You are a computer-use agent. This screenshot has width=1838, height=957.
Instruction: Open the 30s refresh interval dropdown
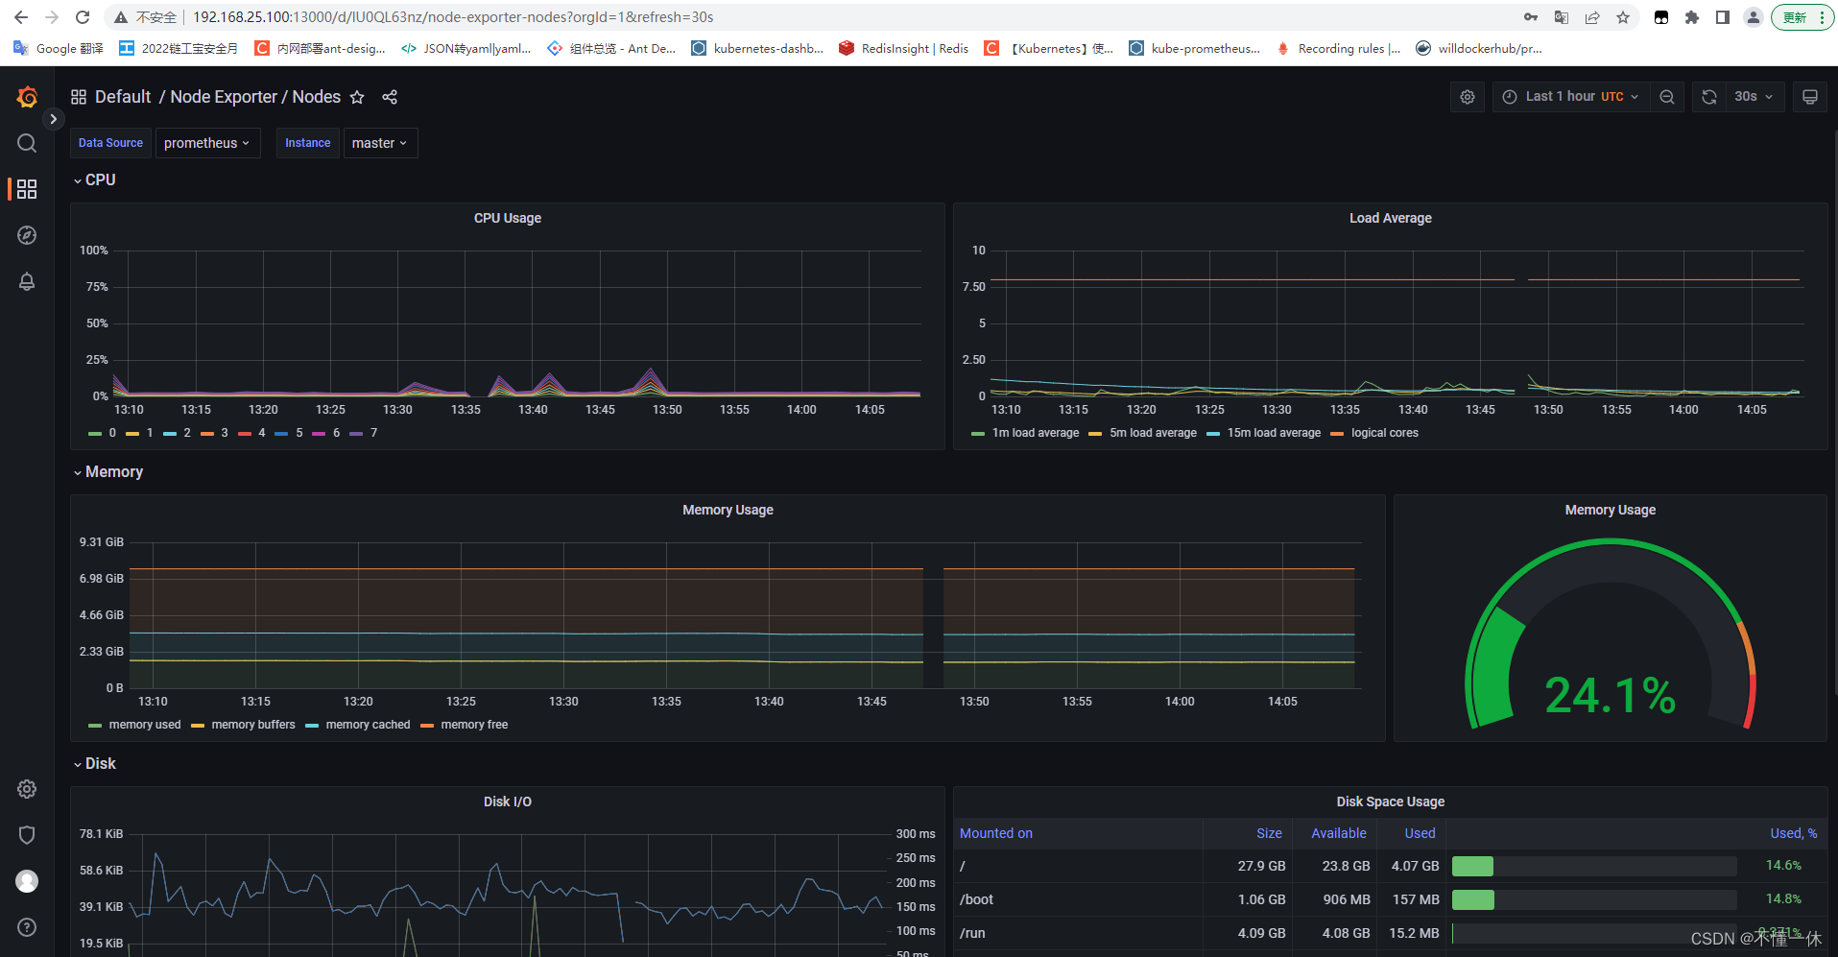1754,97
